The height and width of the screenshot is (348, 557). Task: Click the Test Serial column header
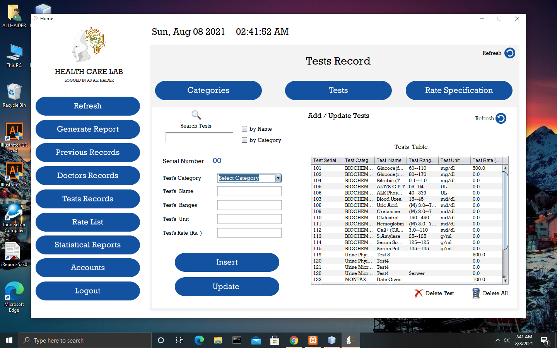tap(326, 160)
